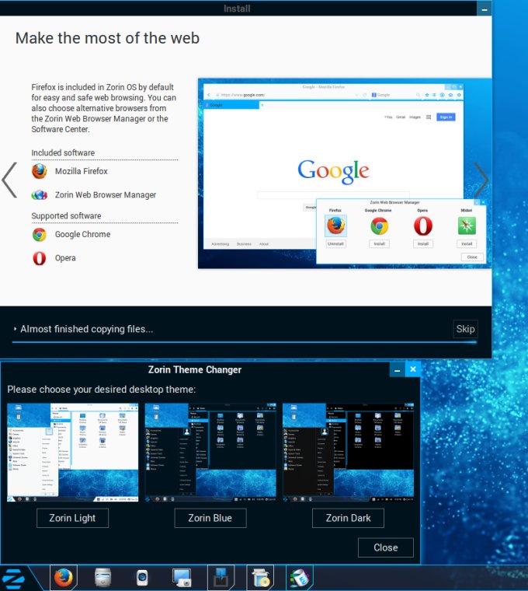Apply the Zorin Light theme
528x591 pixels.
coord(73,518)
